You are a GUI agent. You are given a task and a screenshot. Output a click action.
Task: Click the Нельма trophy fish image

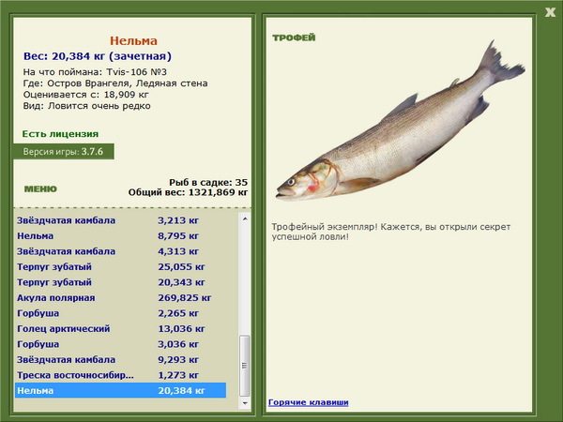click(401, 122)
